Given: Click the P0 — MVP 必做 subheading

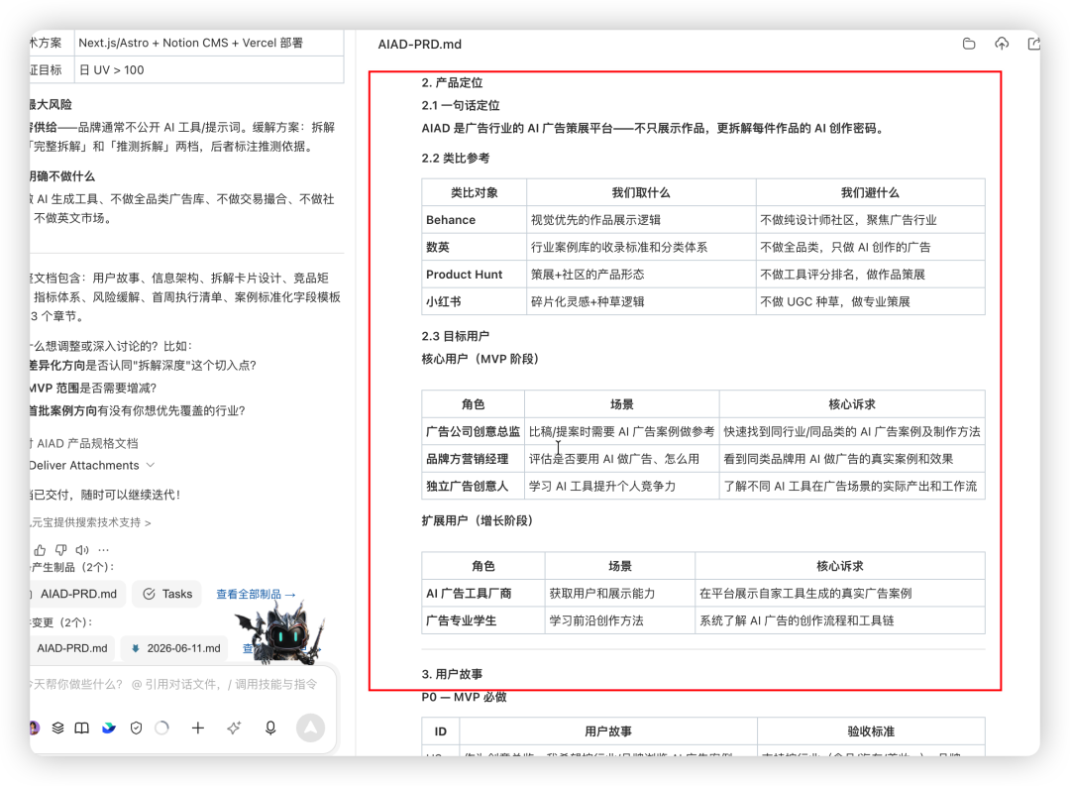Looking at the screenshot, I should pyautogui.click(x=464, y=697).
